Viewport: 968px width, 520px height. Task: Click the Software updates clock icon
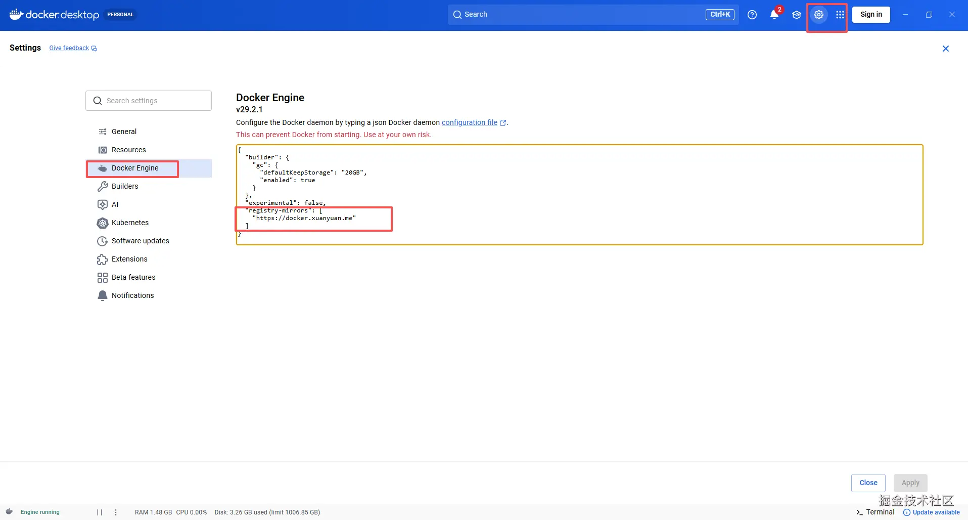coord(103,241)
